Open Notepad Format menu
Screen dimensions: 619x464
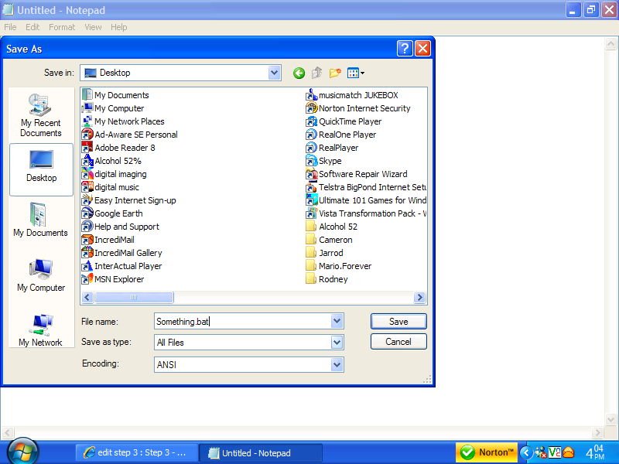click(62, 27)
